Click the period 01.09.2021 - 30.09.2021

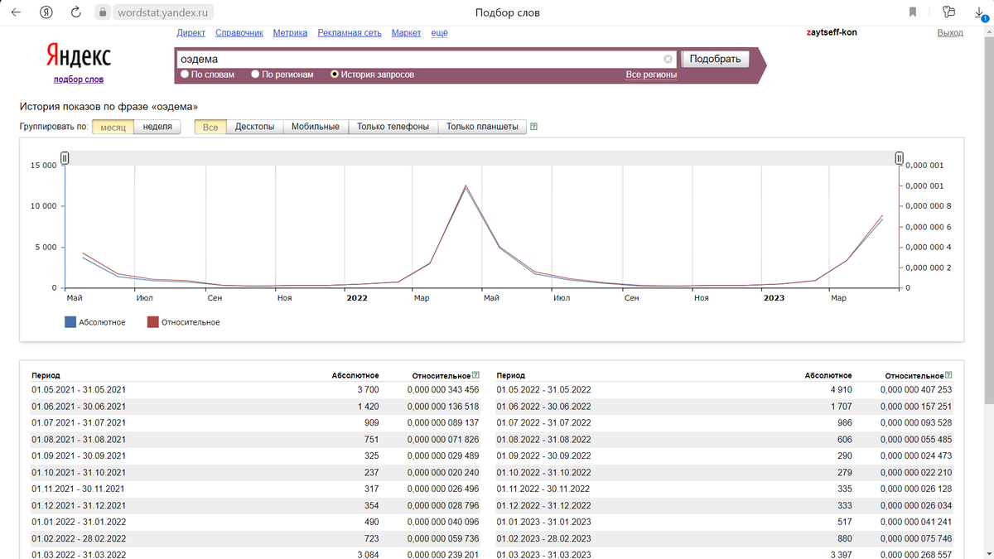tap(79, 455)
